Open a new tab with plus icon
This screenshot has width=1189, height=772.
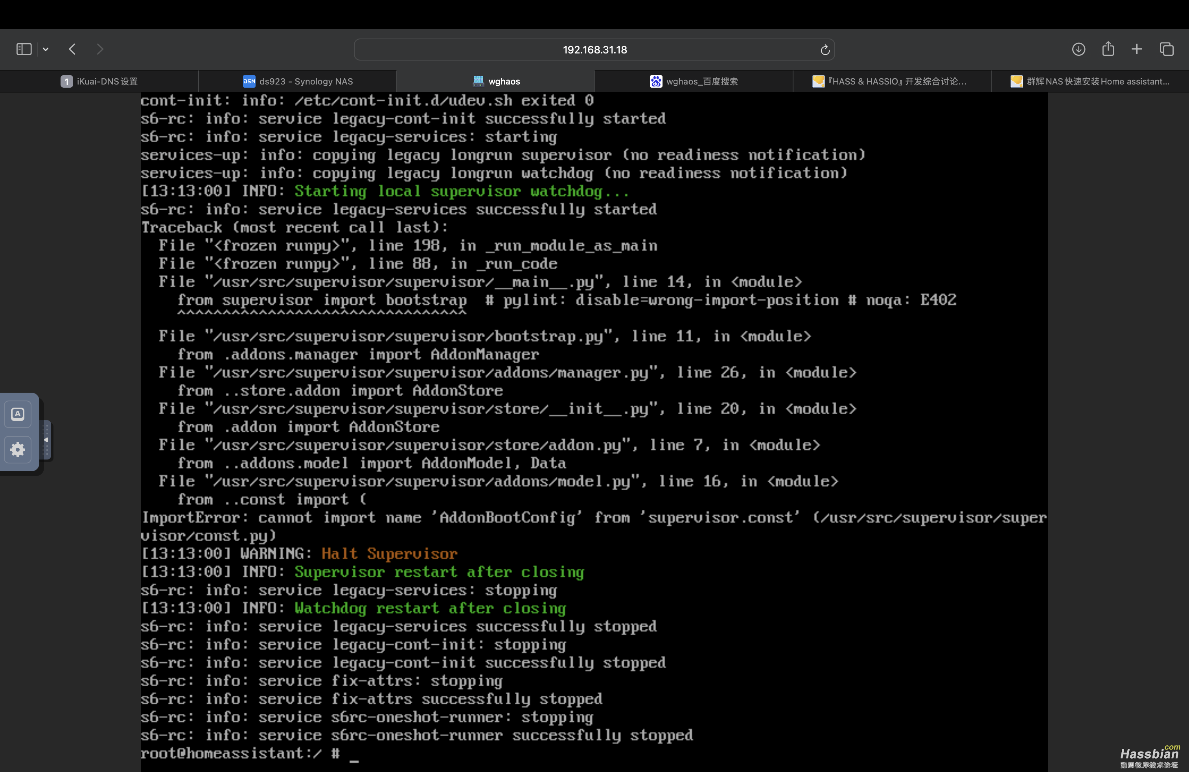click(1137, 49)
